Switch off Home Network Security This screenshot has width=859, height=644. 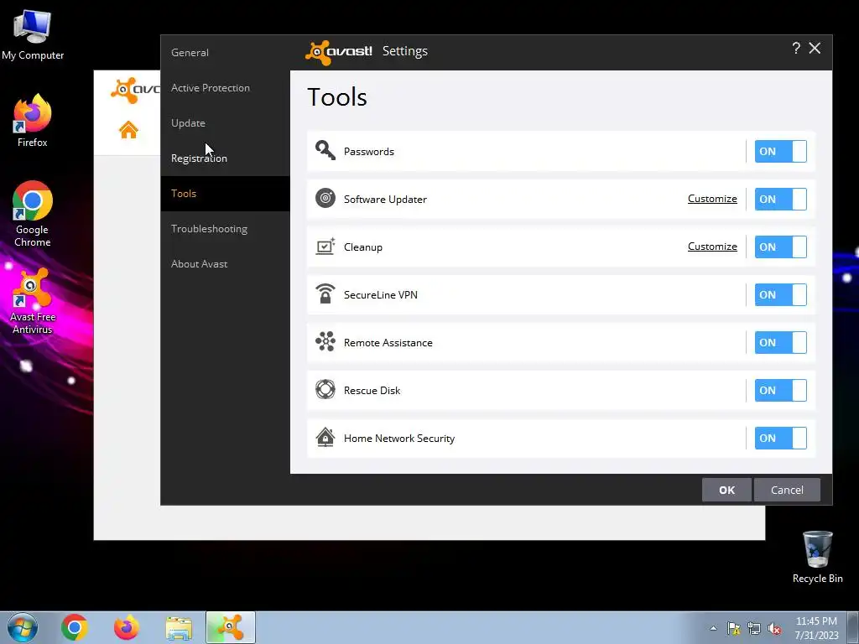tap(781, 438)
